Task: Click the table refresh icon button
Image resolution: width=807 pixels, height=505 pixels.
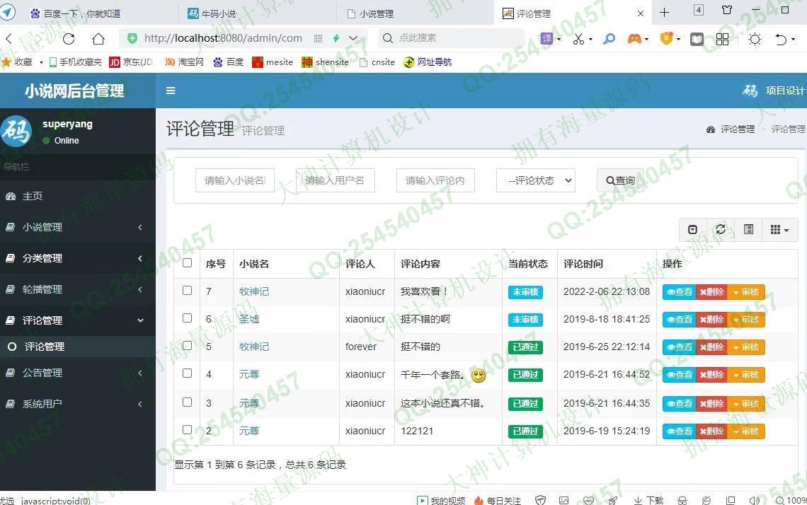Action: click(721, 229)
